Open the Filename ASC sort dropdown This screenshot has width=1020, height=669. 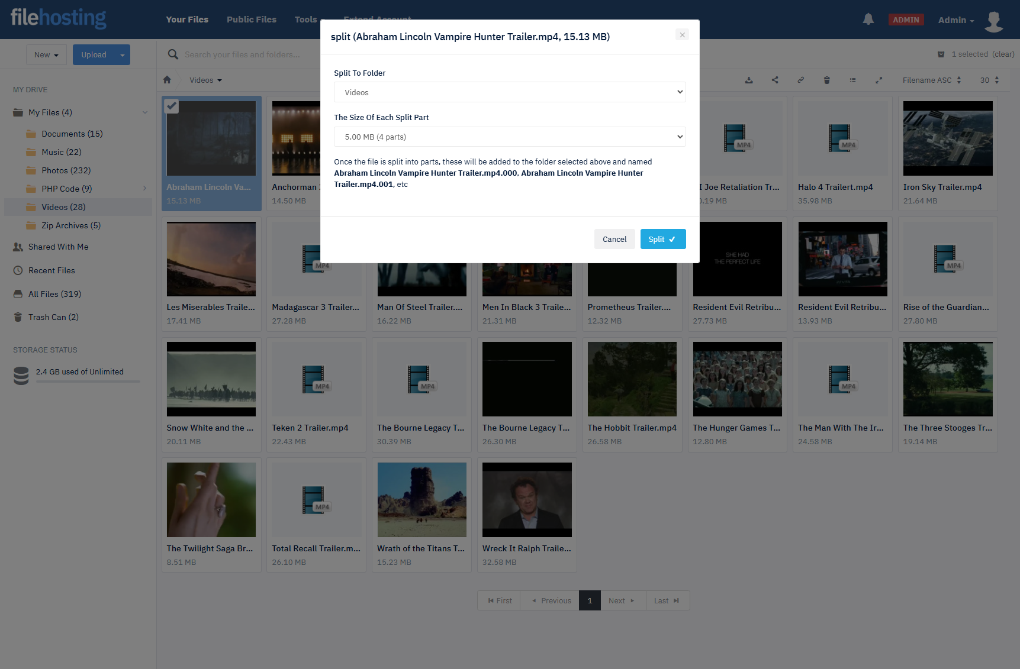click(931, 80)
